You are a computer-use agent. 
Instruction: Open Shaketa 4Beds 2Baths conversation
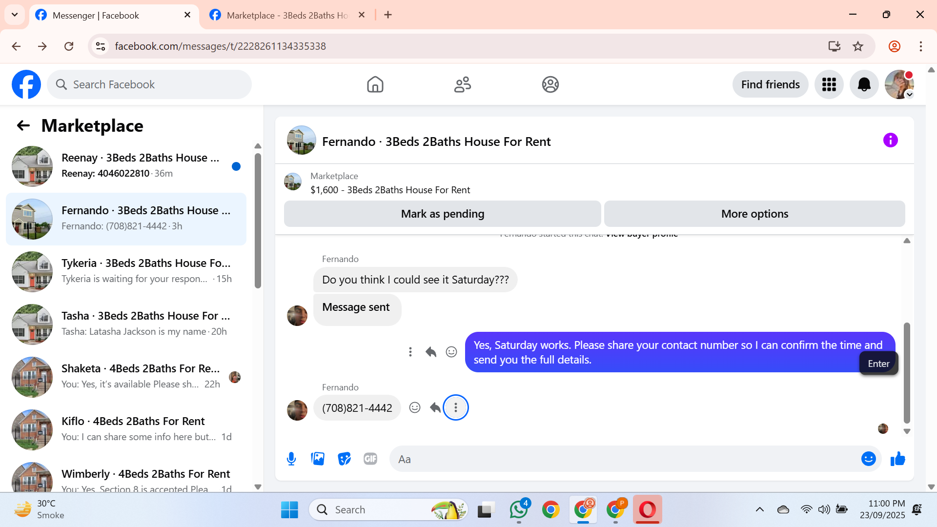[x=126, y=377]
